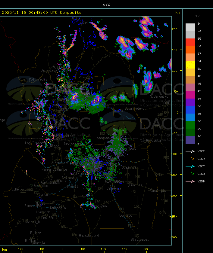Click the orange VBCR arrow icon
Image resolution: width=213 pixels, height=253 pixels.
tap(190, 159)
